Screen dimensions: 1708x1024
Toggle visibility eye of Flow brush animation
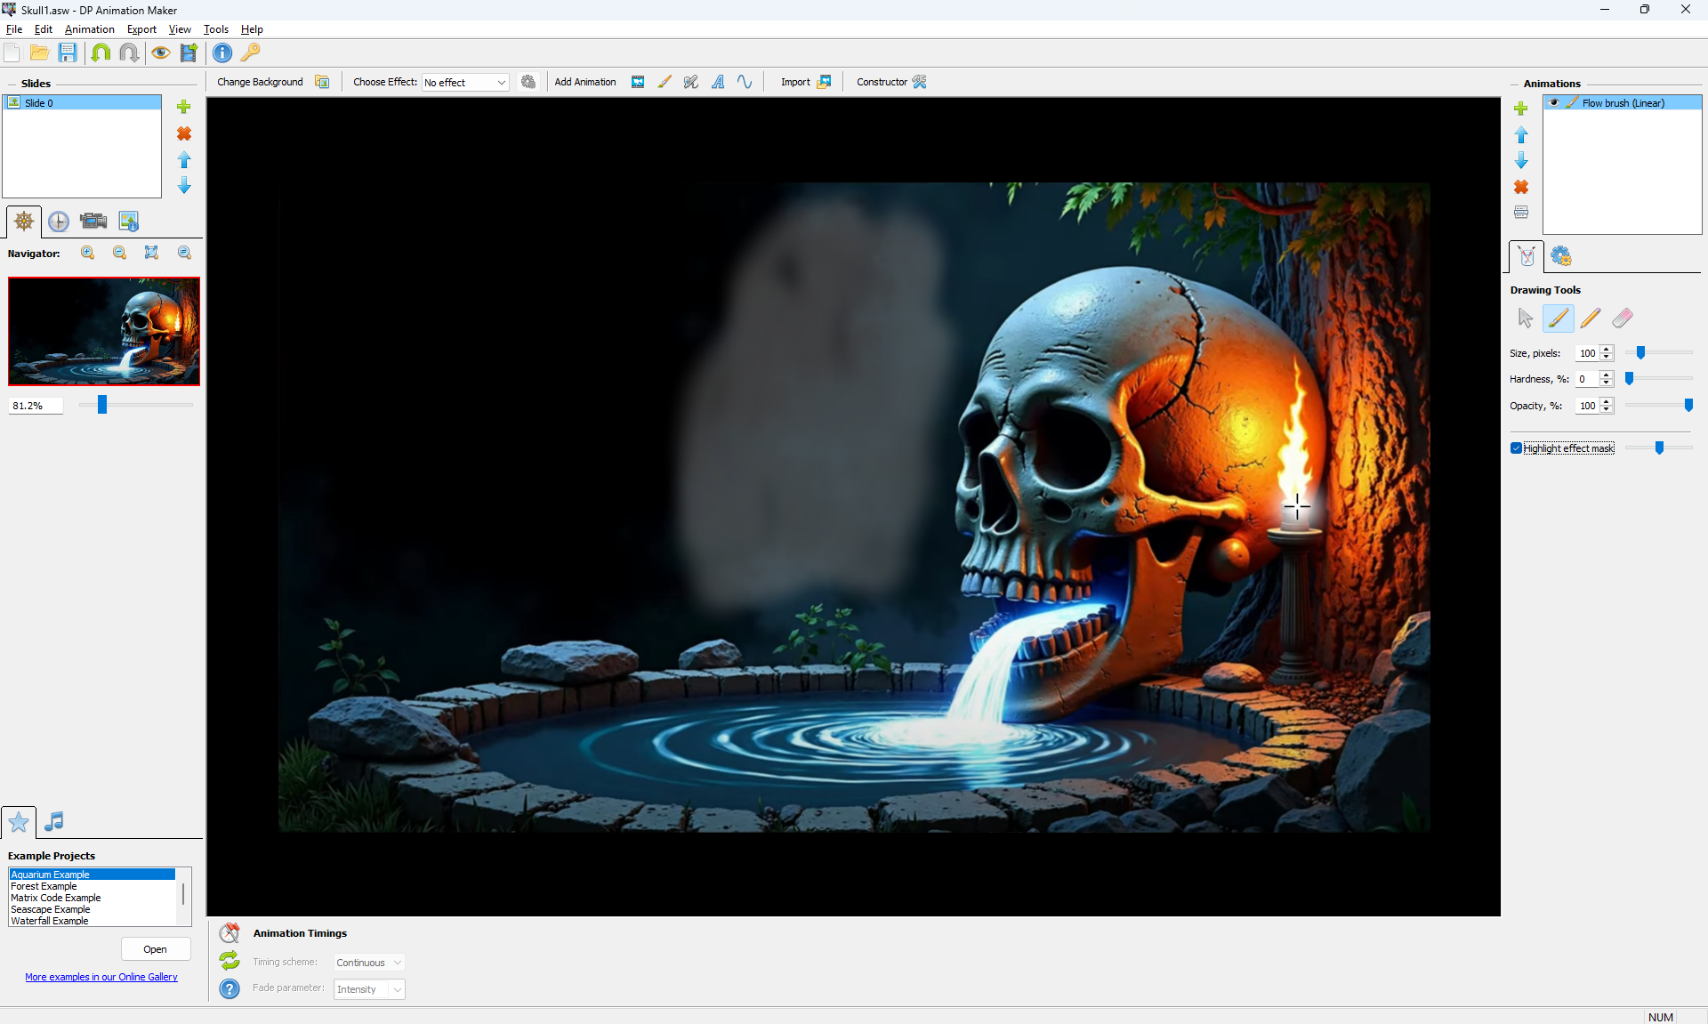[1554, 103]
